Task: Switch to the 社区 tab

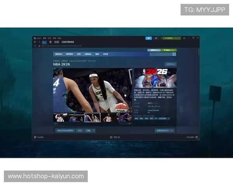Action: pyautogui.click(x=57, y=42)
